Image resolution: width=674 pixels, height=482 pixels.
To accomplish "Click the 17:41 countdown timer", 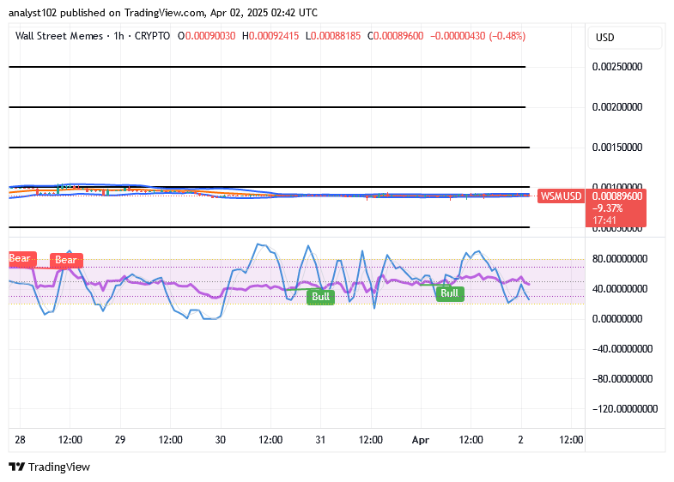I will tap(604, 220).
